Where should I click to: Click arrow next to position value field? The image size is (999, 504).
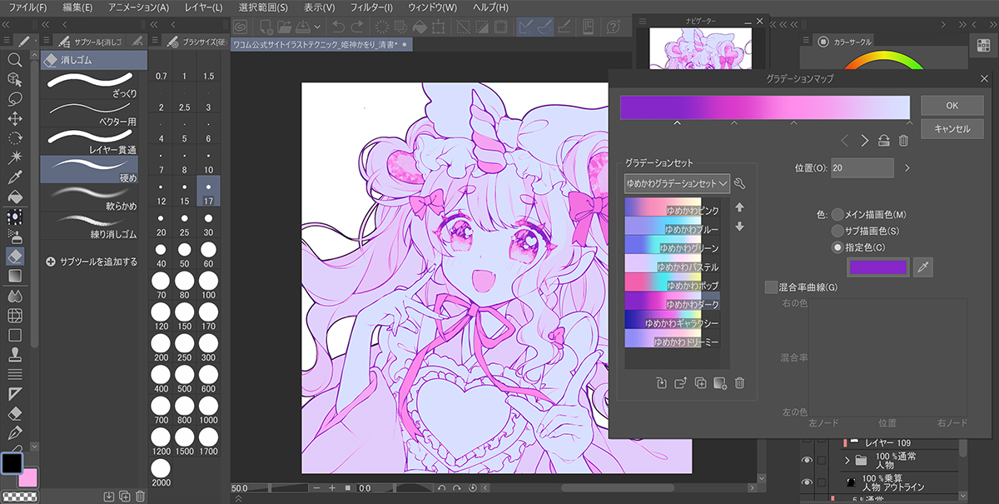pyautogui.click(x=907, y=168)
